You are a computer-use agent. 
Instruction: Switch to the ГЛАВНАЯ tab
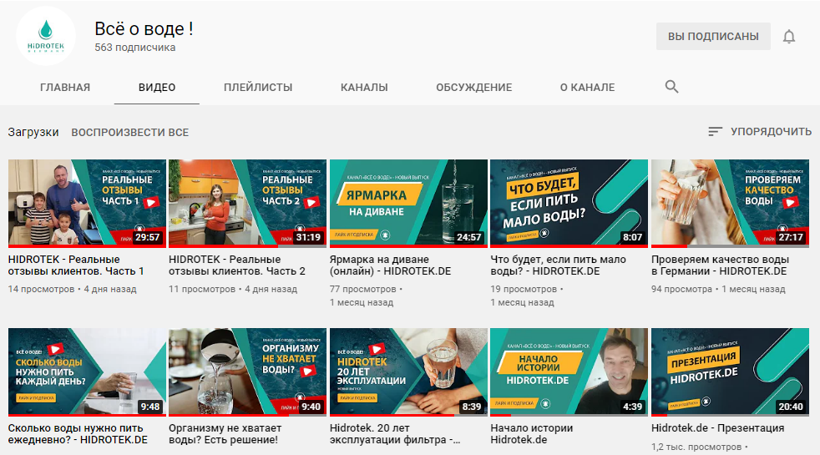[65, 87]
